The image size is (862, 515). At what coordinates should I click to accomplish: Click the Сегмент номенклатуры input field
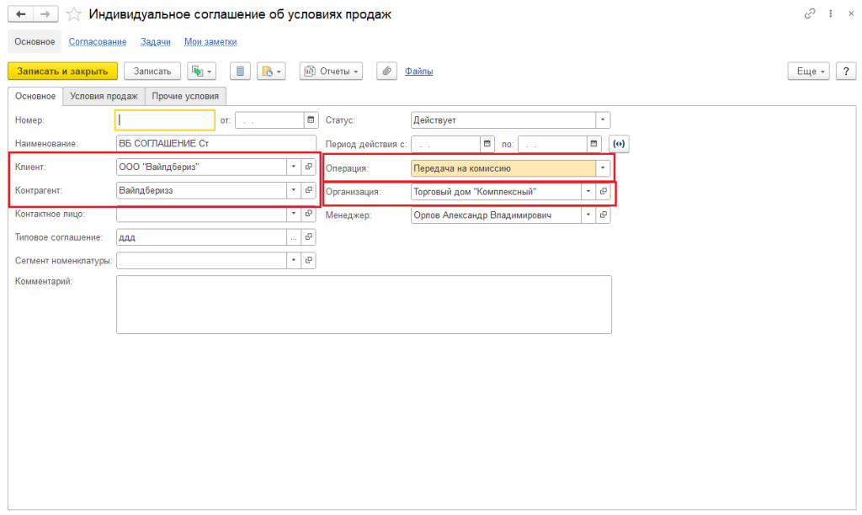click(x=201, y=261)
